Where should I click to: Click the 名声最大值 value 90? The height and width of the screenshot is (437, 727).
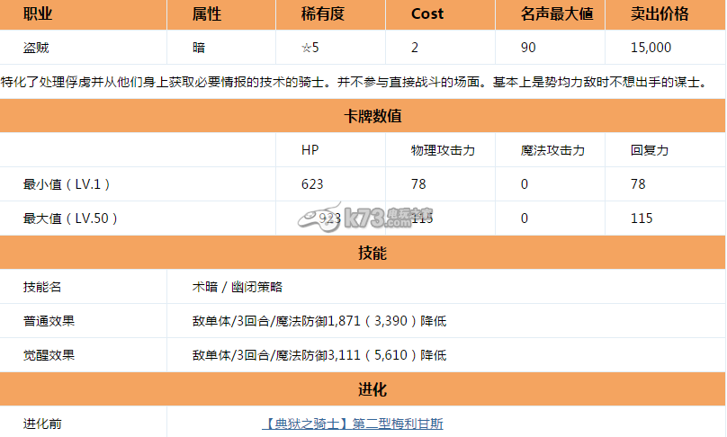pyautogui.click(x=528, y=47)
